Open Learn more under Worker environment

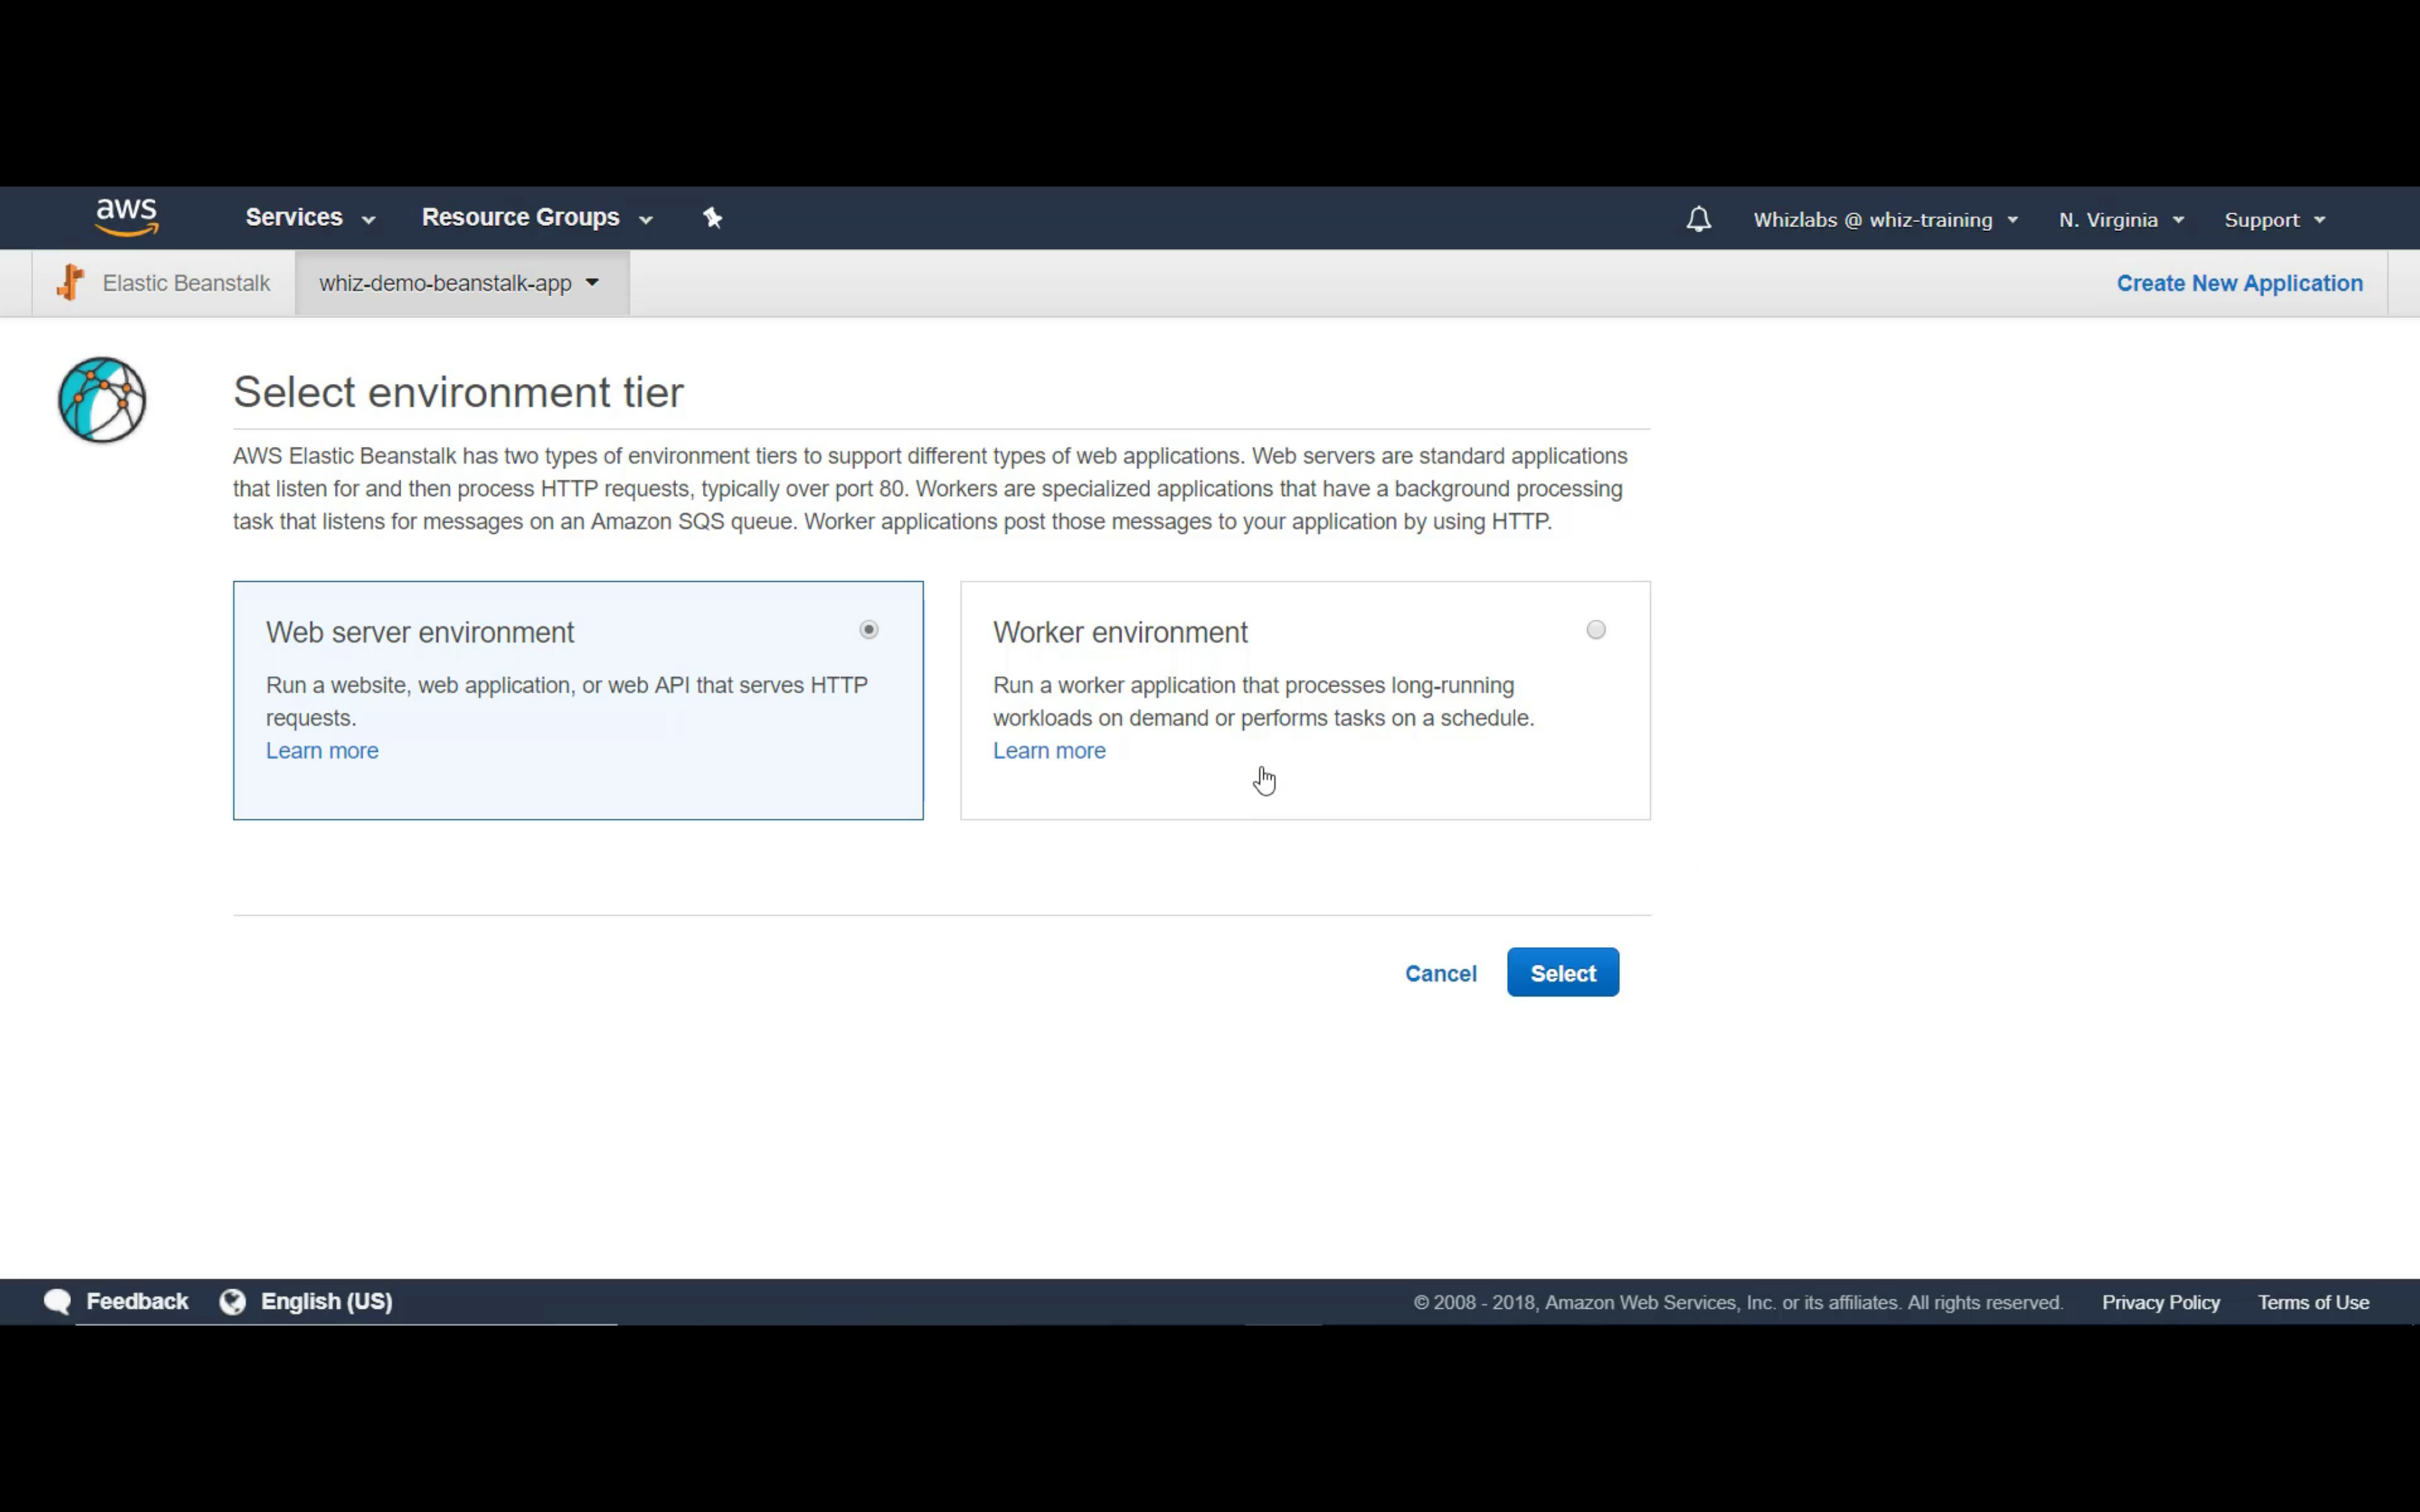click(1048, 751)
